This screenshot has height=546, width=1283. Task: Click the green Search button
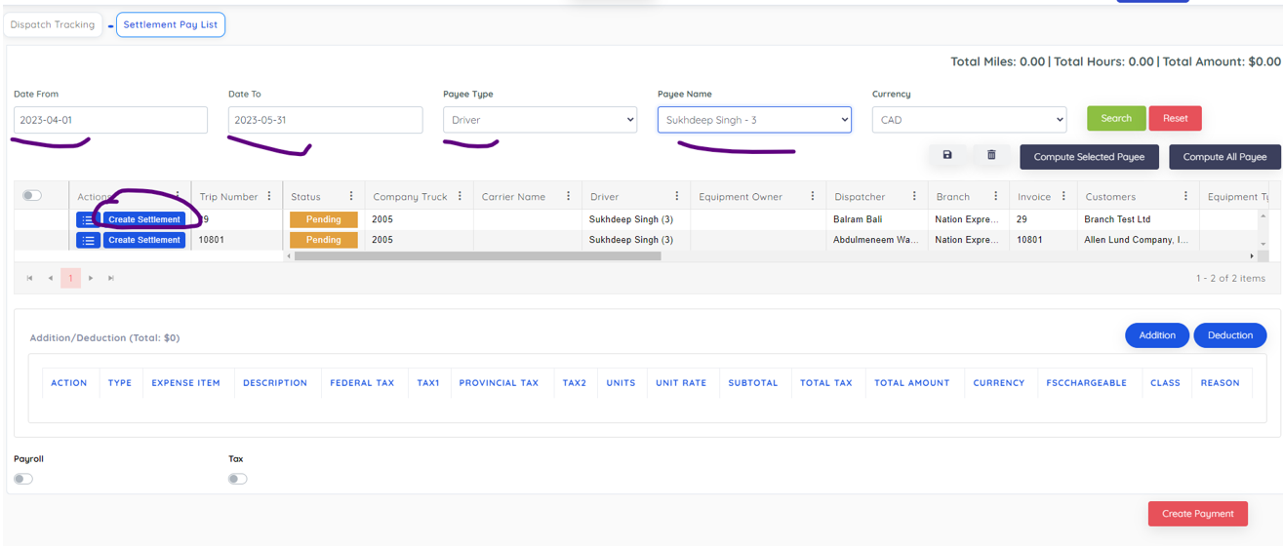click(1116, 118)
